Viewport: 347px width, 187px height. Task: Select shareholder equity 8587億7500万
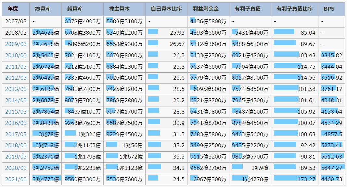point(124,123)
